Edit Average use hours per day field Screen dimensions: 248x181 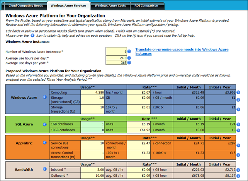pos(116,58)
